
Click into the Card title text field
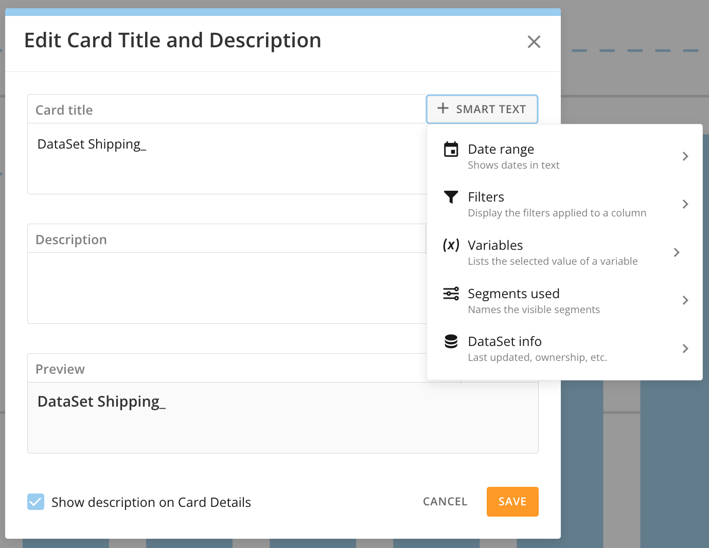pos(226,158)
